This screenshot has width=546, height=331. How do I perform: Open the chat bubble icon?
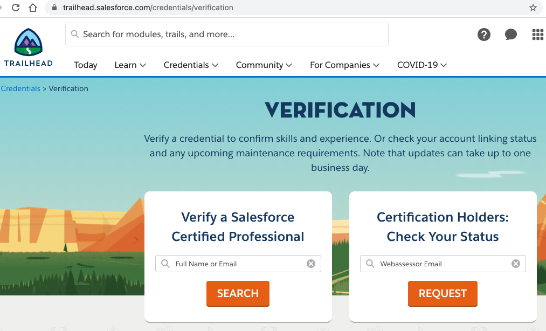click(x=510, y=35)
